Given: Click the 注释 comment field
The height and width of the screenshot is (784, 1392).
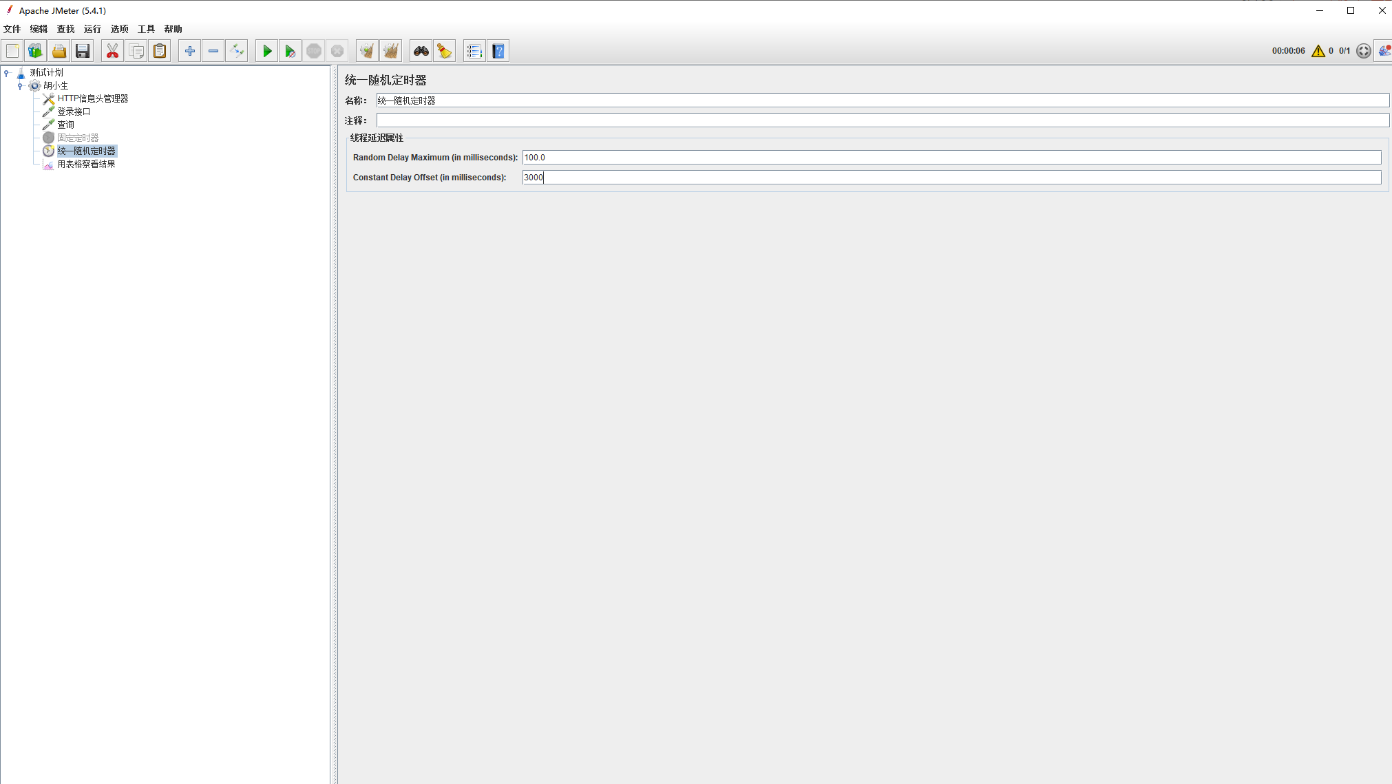Looking at the screenshot, I should pos(882,120).
